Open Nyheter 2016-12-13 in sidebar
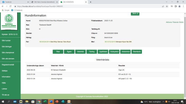 [x=9, y=34]
